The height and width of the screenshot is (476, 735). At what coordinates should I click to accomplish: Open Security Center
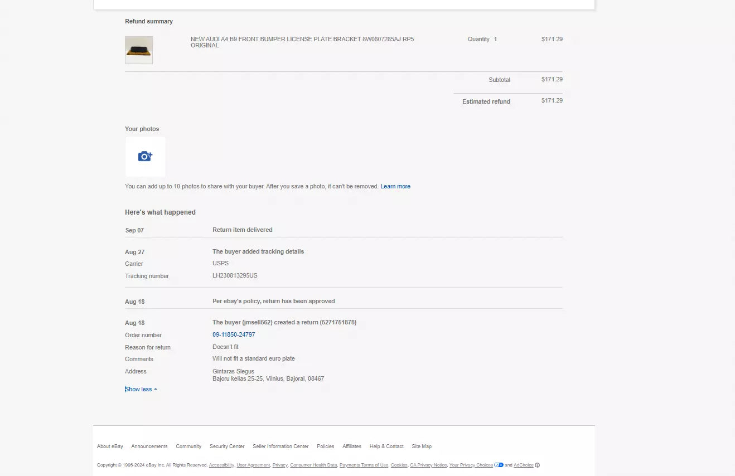pyautogui.click(x=227, y=446)
